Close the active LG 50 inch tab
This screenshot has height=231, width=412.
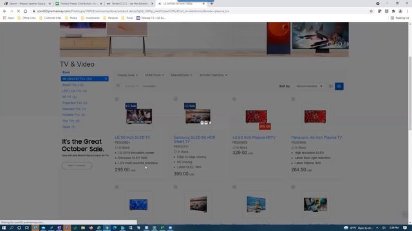[x=203, y=4]
